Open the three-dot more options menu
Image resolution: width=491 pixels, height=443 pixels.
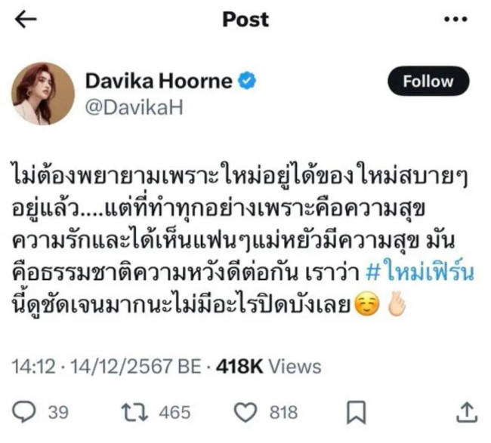tap(455, 19)
